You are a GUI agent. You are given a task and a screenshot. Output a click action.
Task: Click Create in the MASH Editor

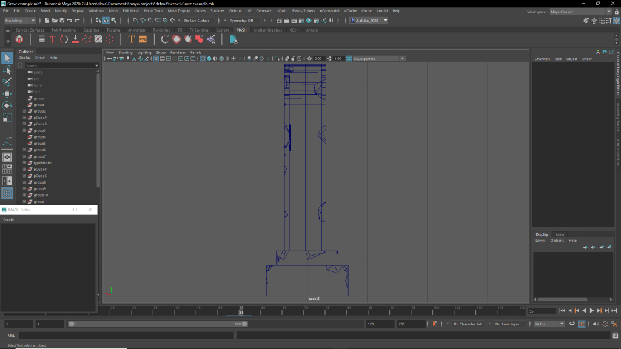(x=8, y=219)
